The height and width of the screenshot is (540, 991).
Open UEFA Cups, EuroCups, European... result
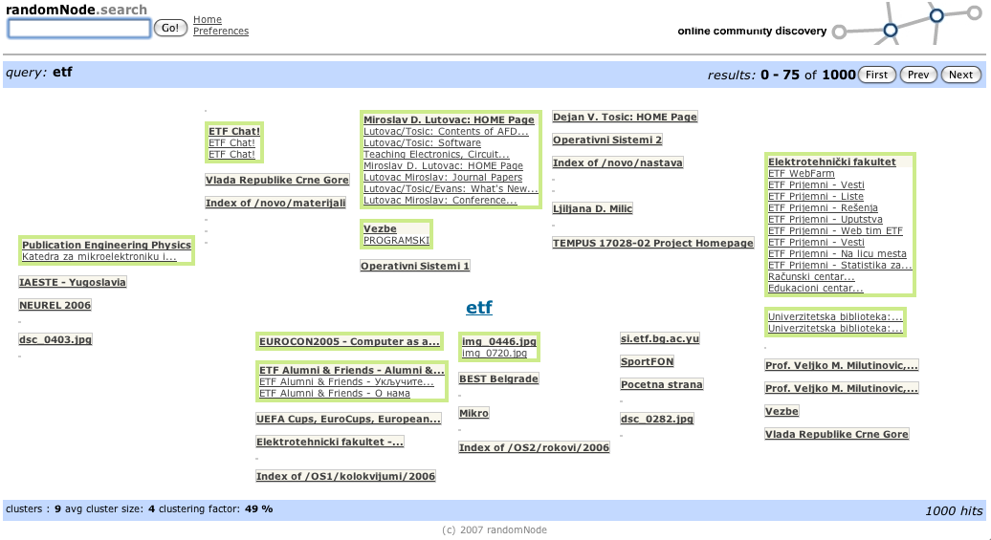[x=348, y=420]
